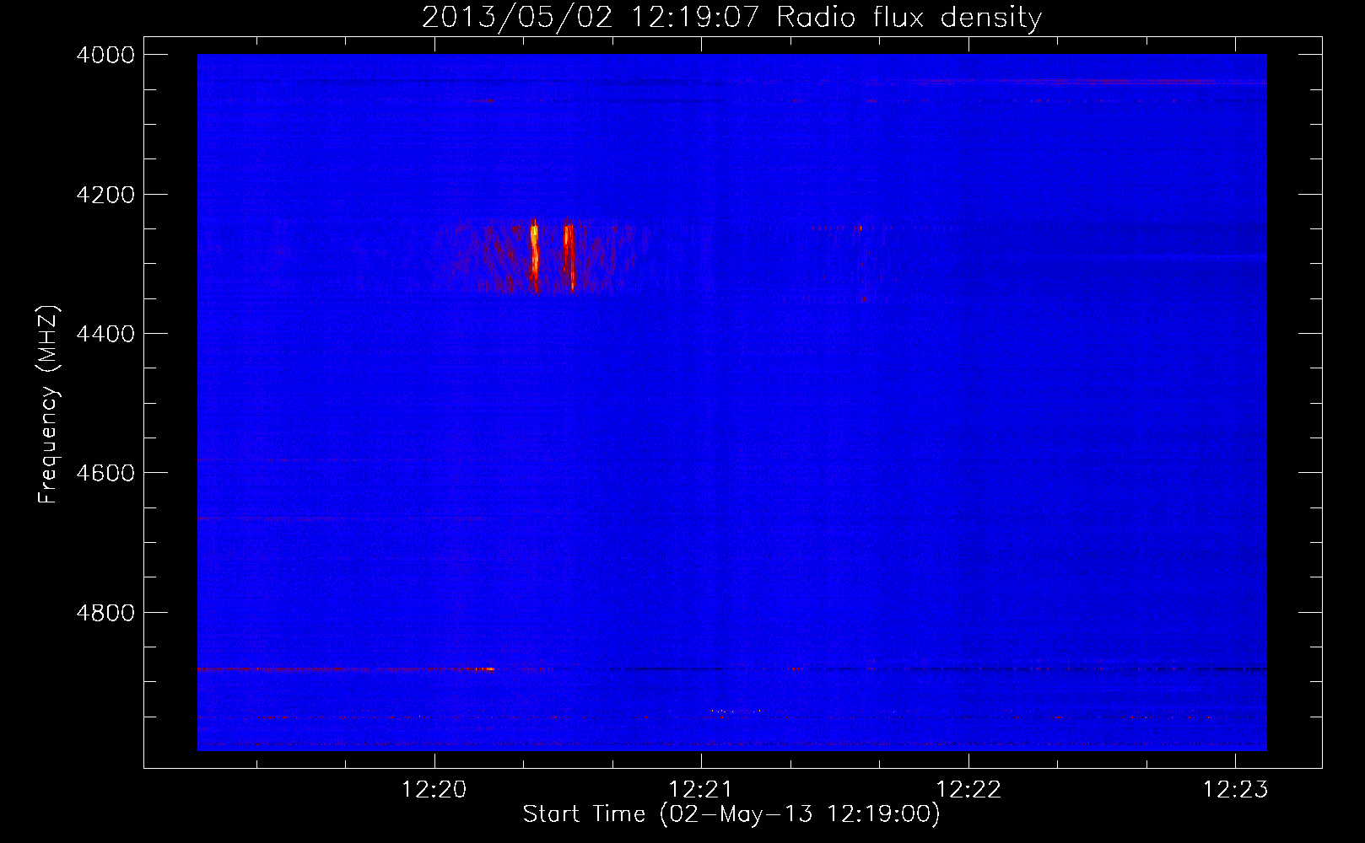1365x843 pixels.
Task: Select the 4400 frequency tick label
Action: pos(105,334)
